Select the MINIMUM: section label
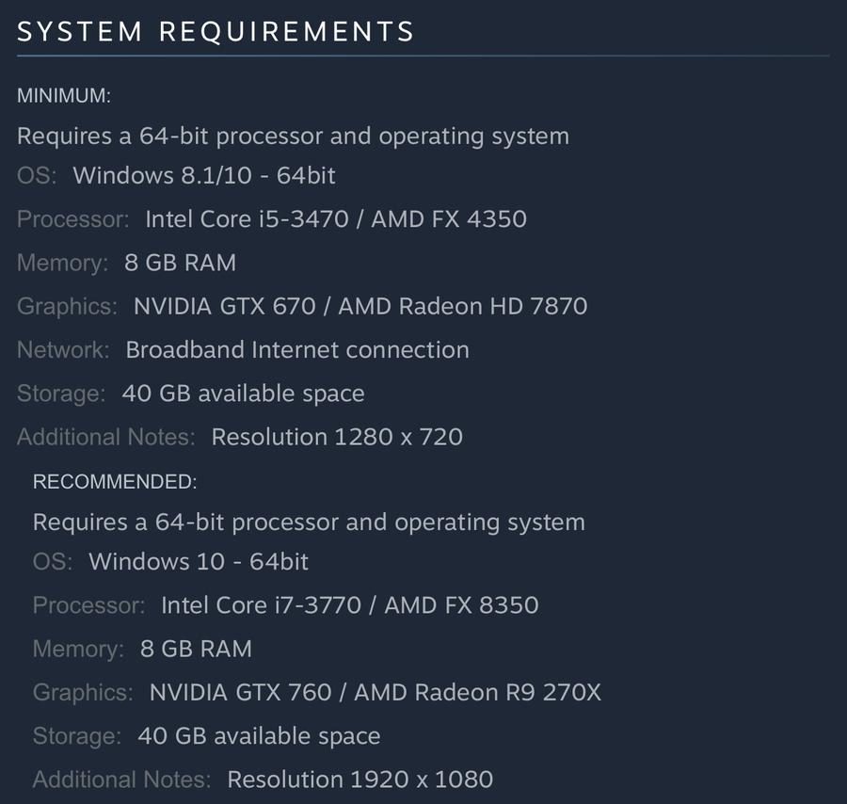Image resolution: width=847 pixels, height=804 pixels. pos(64,96)
